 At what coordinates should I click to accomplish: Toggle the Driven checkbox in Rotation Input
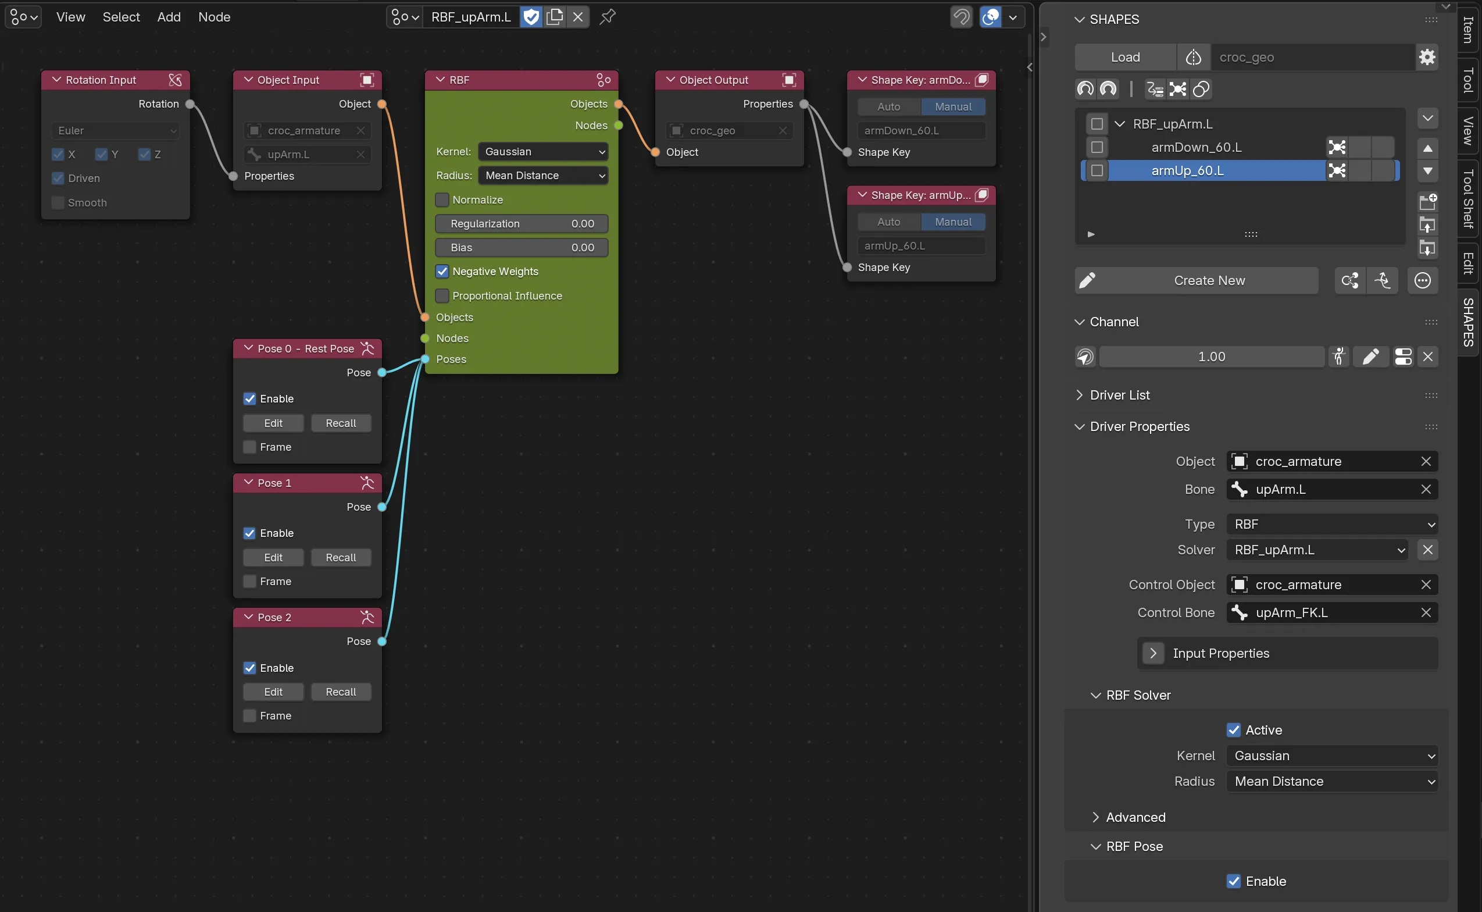(x=58, y=179)
